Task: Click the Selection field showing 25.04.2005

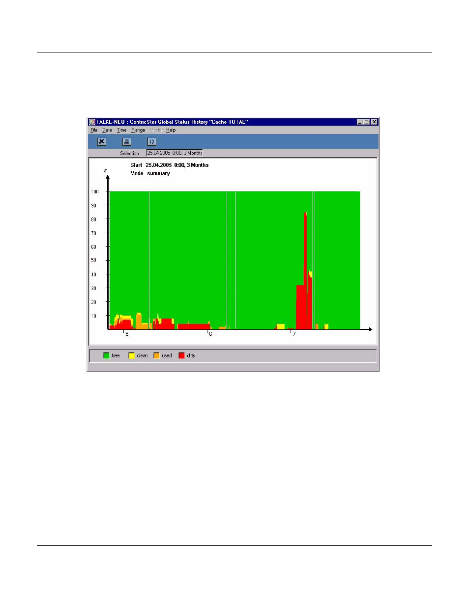Action: (175, 153)
